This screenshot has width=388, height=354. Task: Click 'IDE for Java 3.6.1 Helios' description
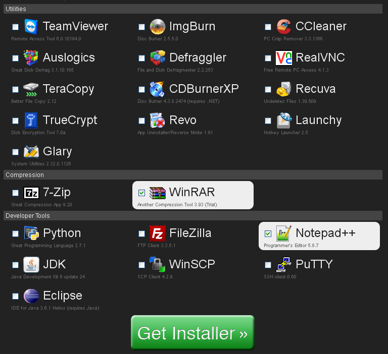click(38, 308)
